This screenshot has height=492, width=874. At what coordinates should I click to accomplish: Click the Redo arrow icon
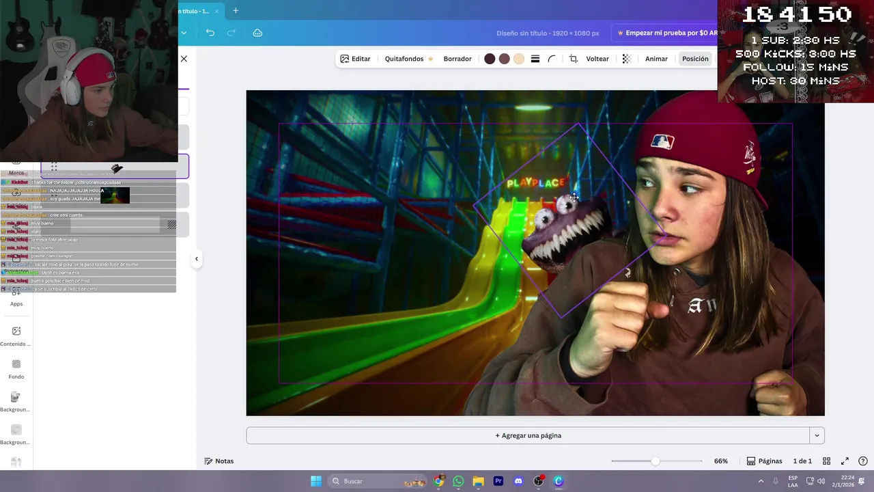coord(231,33)
